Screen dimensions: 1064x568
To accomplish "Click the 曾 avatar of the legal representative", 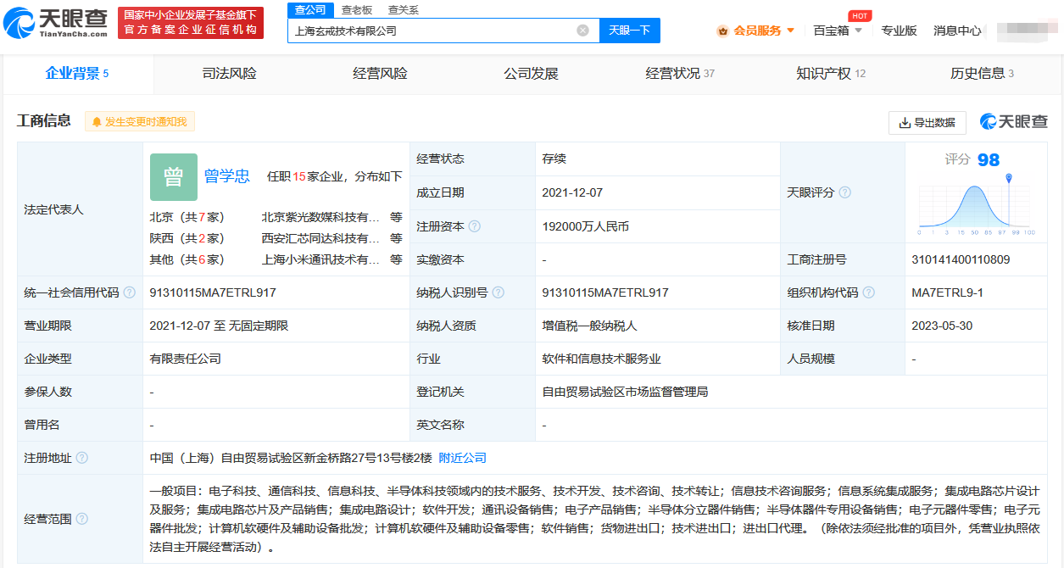I will coord(173,176).
